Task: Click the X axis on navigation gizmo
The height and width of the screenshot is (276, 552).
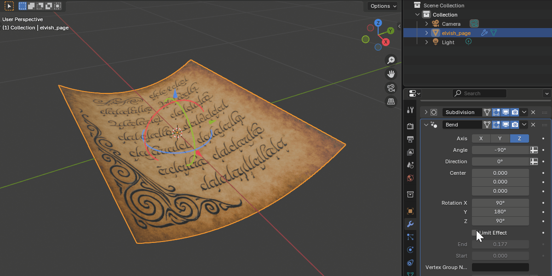Action: click(x=386, y=42)
